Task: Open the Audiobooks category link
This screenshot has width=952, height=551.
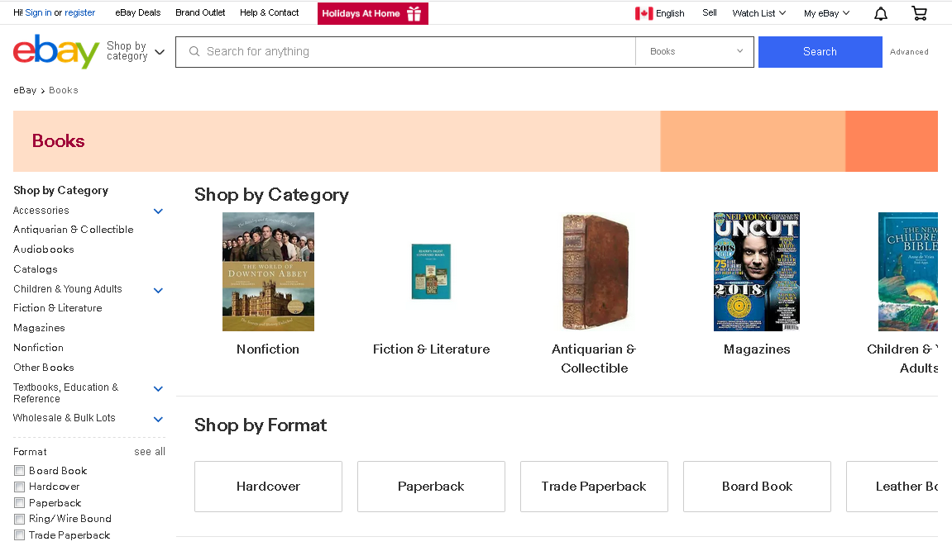Action: tap(44, 249)
